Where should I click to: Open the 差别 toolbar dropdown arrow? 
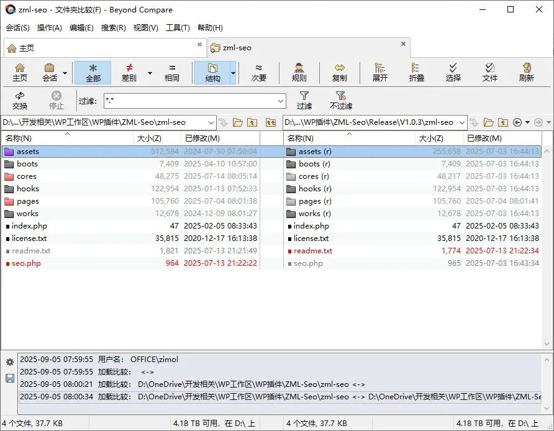point(150,73)
